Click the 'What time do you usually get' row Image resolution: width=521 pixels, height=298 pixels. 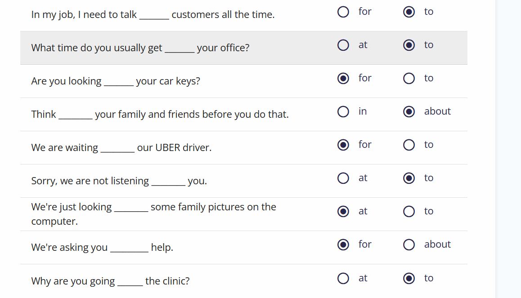click(x=244, y=48)
